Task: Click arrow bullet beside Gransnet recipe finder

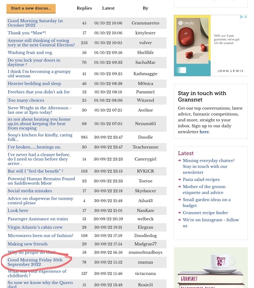Action: 180,213
